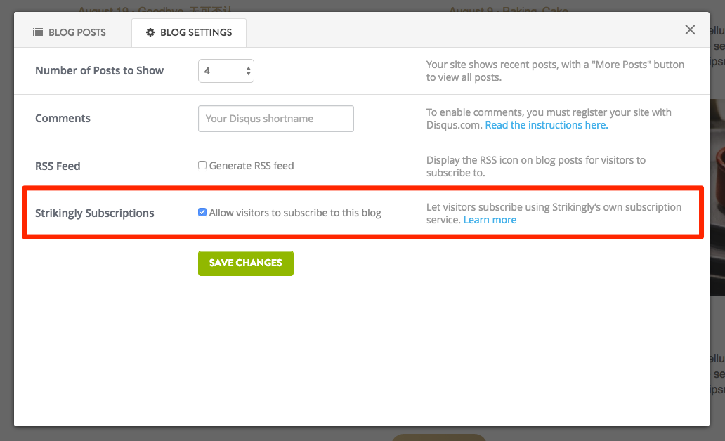The width and height of the screenshot is (725, 441).
Task: Click Read the instructions here link
Action: [546, 124]
